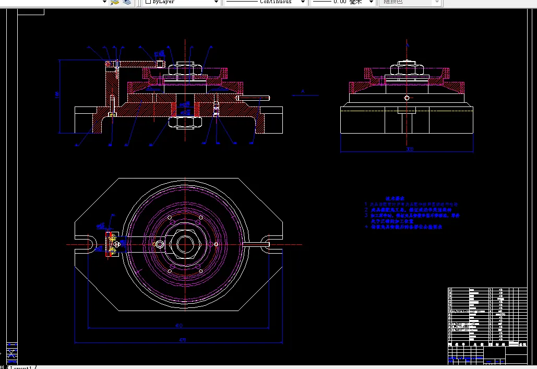Select the vertical 100 height dimension
The height and width of the screenshot is (369, 537).
57,94
